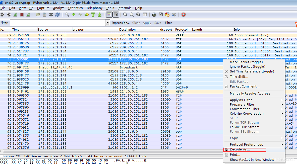Click the packet list horizontal scrollbar
The height and width of the screenshot is (164, 297).
134,151
